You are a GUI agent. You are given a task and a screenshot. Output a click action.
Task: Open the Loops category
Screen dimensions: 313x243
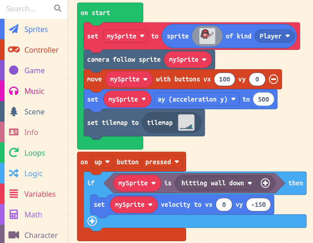pyautogui.click(x=34, y=153)
